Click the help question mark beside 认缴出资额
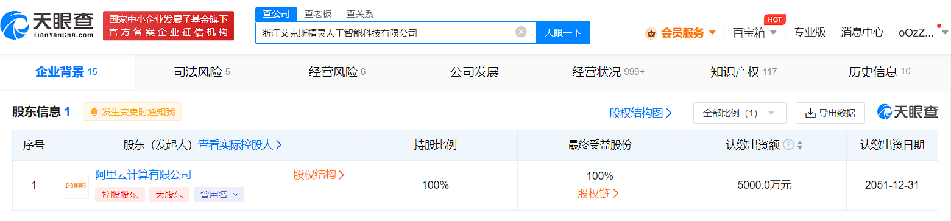951x221 pixels. [x=788, y=145]
